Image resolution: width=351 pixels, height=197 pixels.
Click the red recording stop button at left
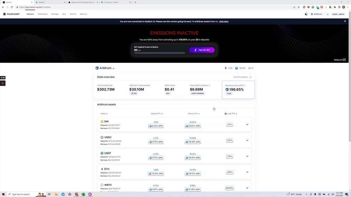point(2,83)
